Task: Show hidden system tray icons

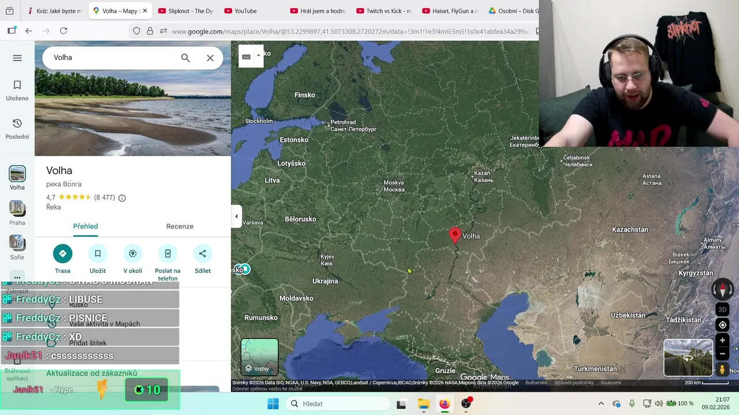Action: [601, 403]
